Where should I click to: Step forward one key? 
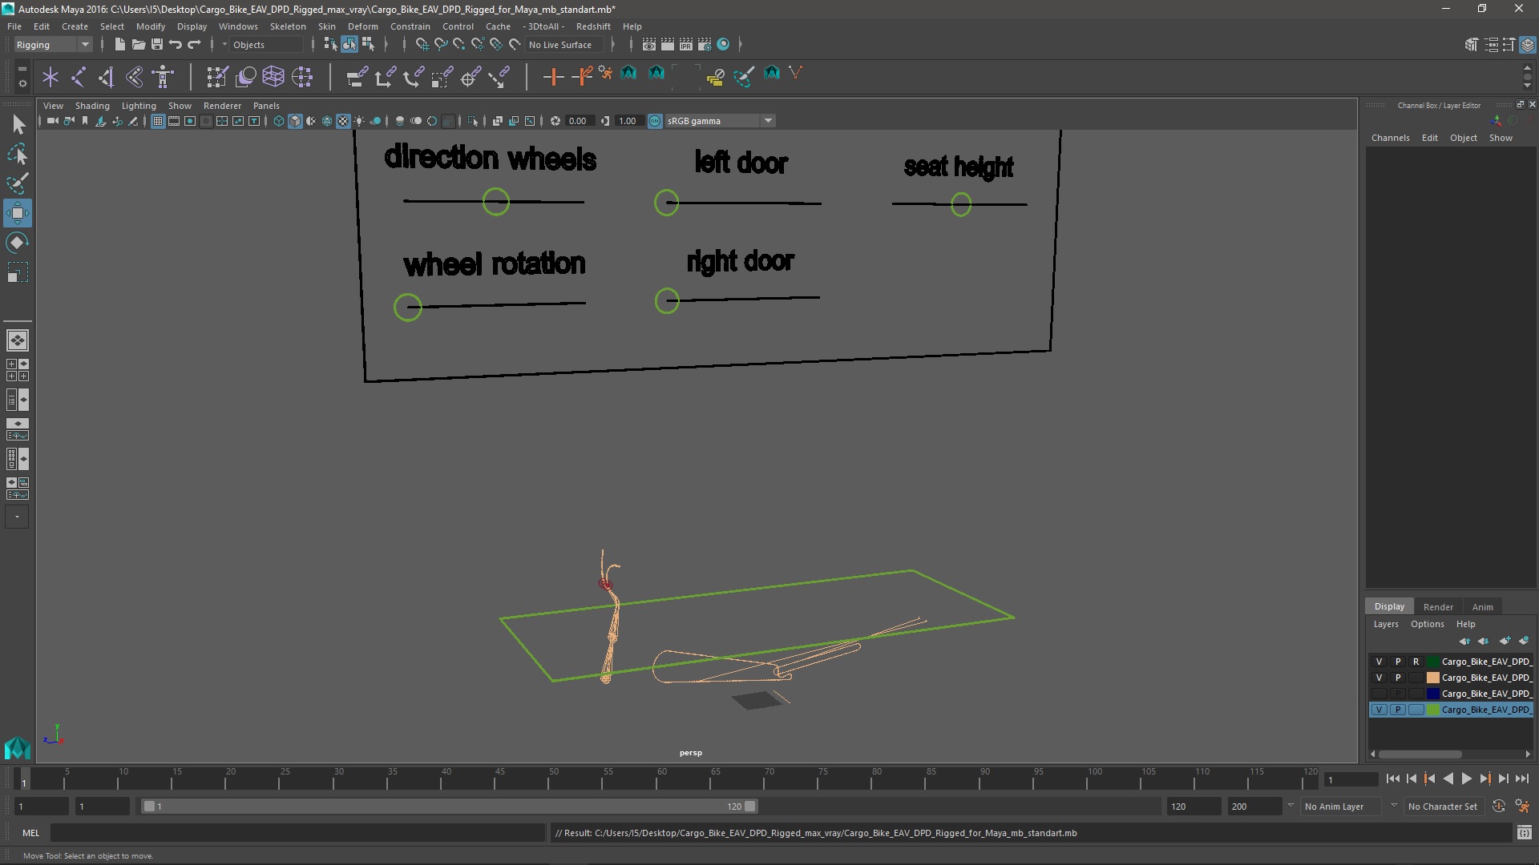pos(1485,778)
